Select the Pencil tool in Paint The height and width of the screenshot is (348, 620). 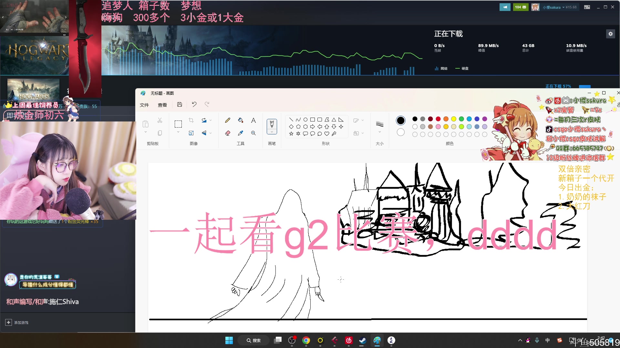[x=228, y=120]
